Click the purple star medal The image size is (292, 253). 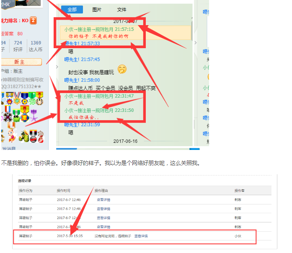(x=34, y=116)
